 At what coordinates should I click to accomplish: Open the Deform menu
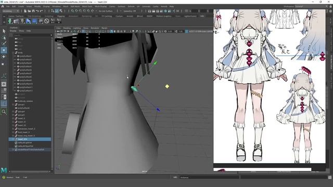click(131, 6)
